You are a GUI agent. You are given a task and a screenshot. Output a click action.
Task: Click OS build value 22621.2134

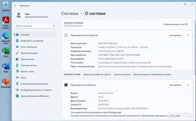click(x=103, y=105)
